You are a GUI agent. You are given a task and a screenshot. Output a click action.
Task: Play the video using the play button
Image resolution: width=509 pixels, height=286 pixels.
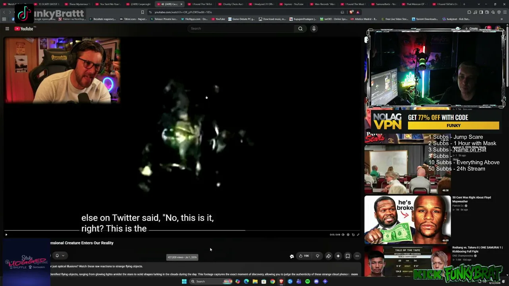6,235
